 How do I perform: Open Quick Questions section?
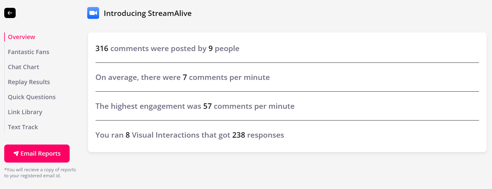32,97
